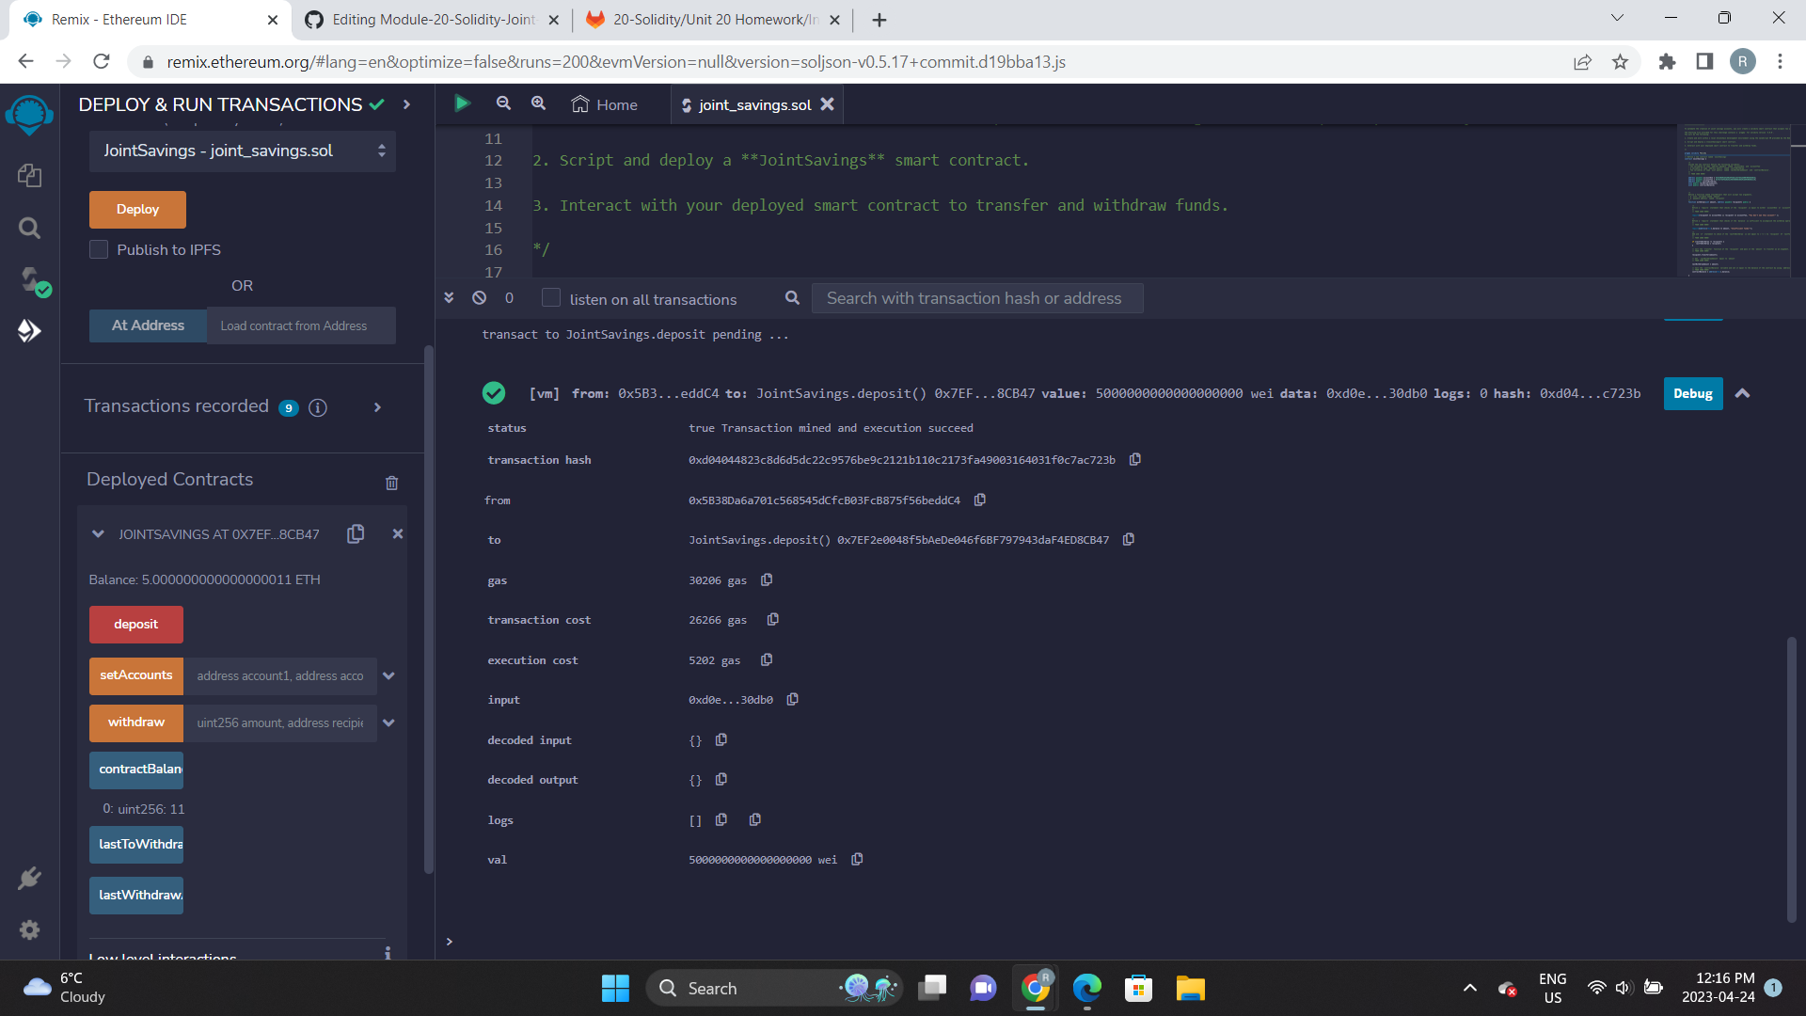
Task: Collapse the JOINTSAVINGS deployed contract
Action: pos(98,533)
